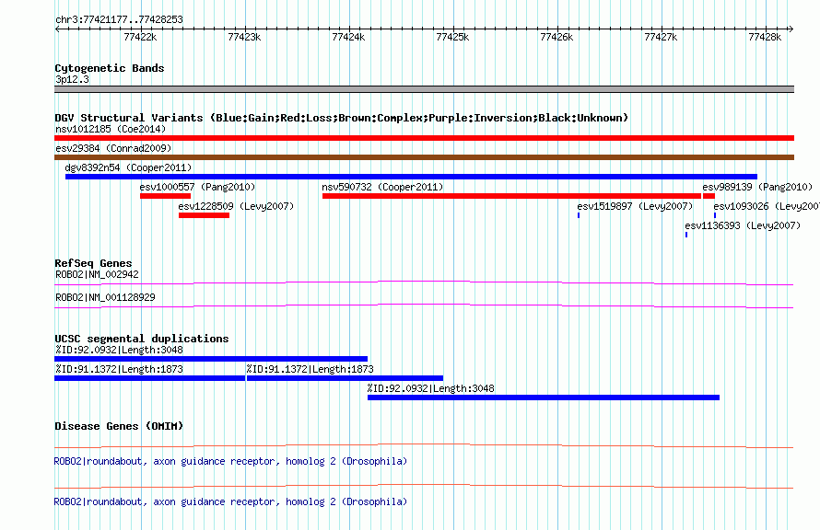820x530 pixels.
Task: Click the nsv1012185 (Coe2014) red loss bar
Action: pos(424,138)
